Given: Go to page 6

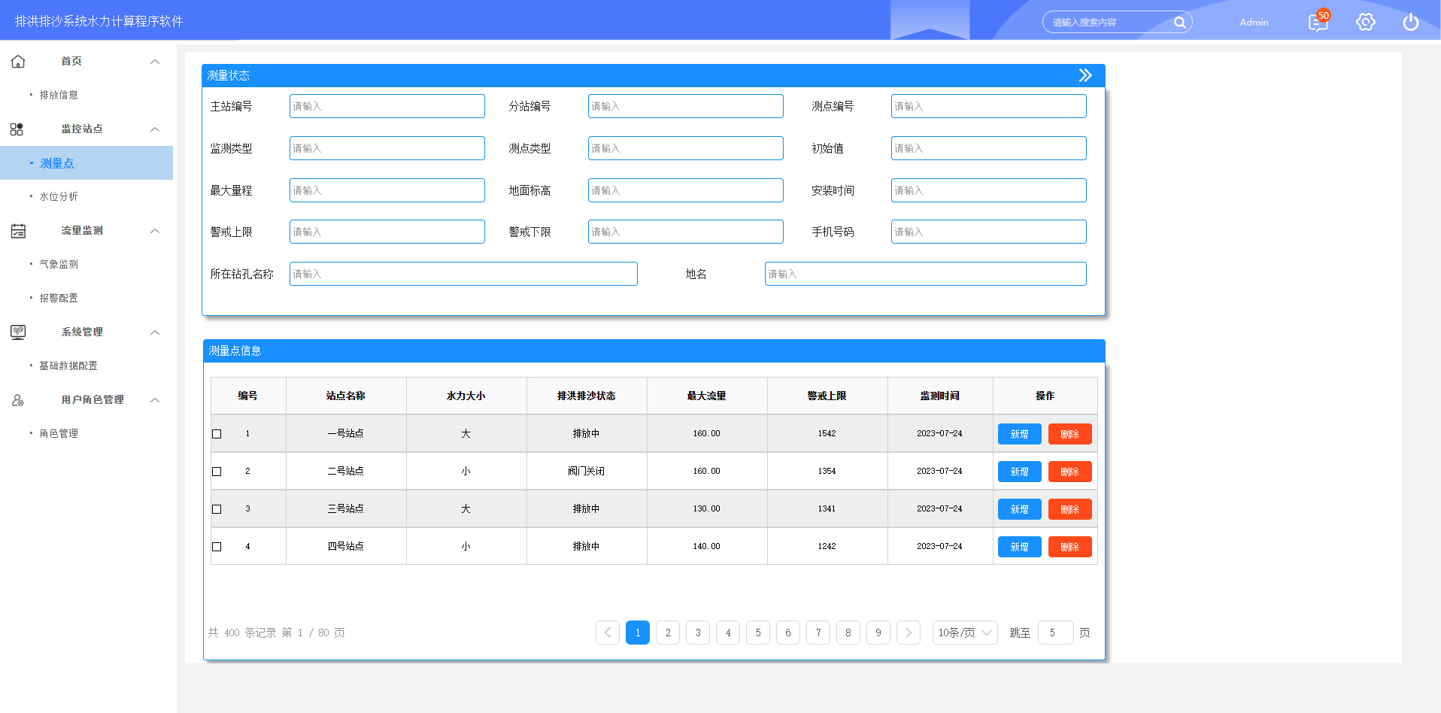Looking at the screenshot, I should [x=788, y=633].
